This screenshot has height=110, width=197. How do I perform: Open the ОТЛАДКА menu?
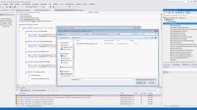coord(35,4)
